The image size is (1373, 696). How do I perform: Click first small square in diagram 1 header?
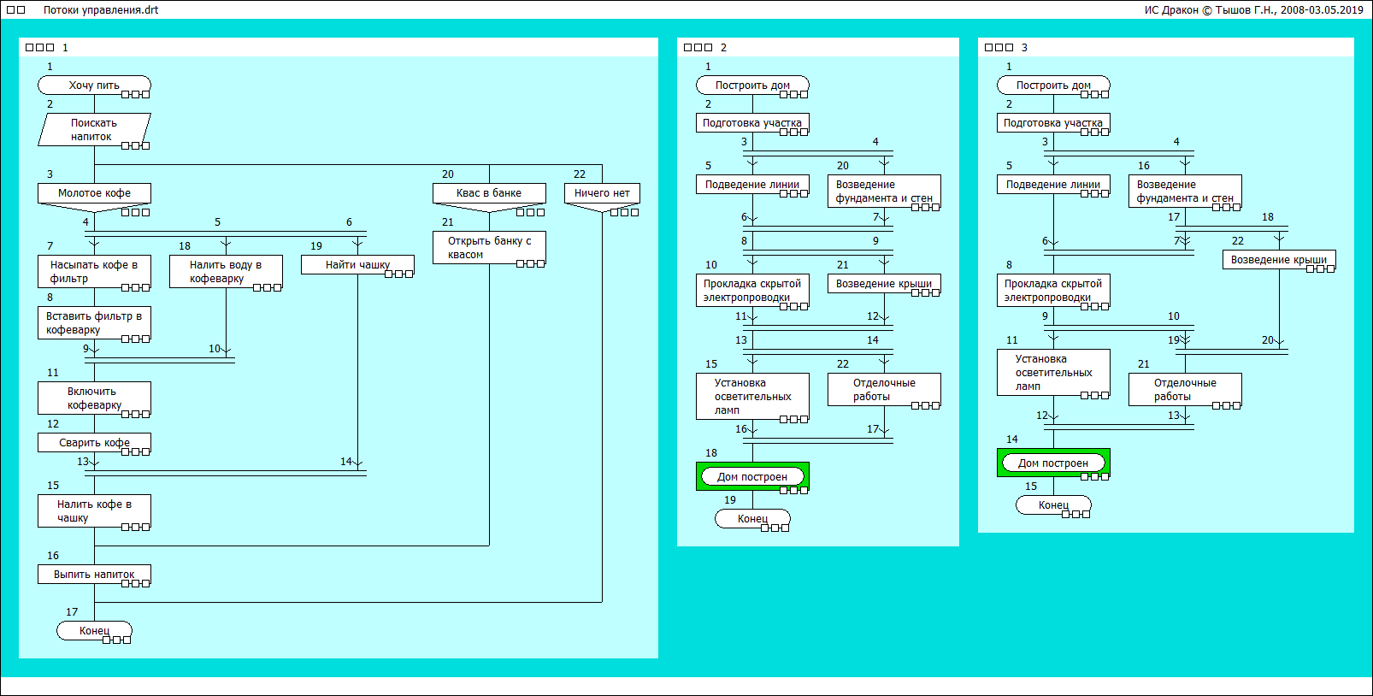coord(30,48)
